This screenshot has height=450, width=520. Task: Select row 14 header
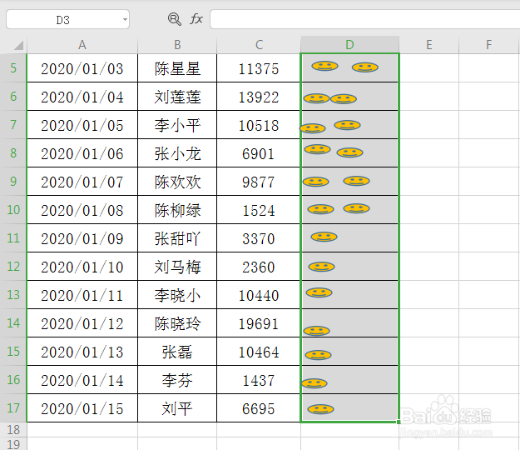click(x=13, y=323)
